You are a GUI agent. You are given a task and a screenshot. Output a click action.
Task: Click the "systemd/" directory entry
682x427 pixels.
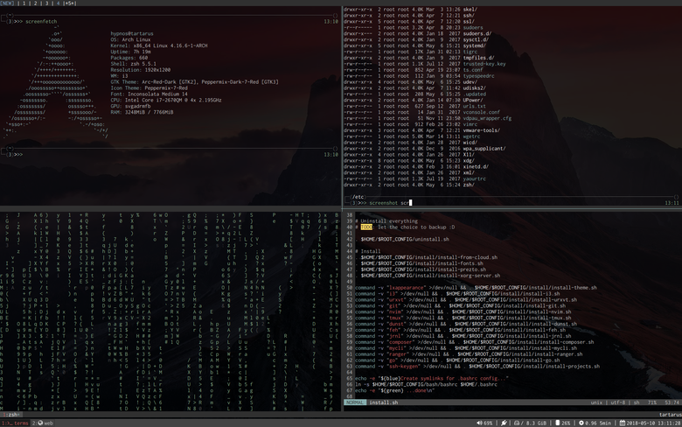pyautogui.click(x=474, y=45)
